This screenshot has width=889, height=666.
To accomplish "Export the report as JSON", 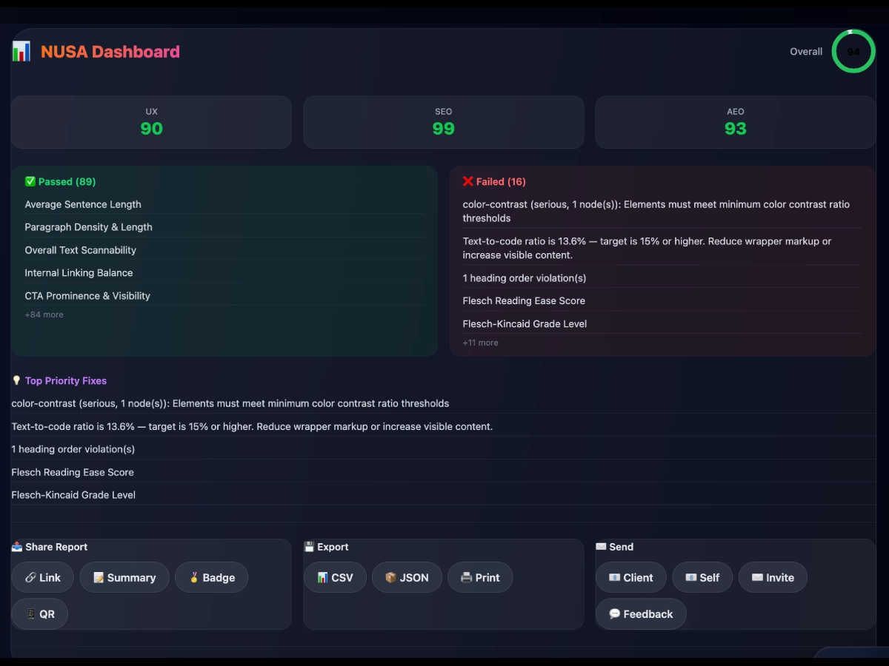I will [407, 578].
